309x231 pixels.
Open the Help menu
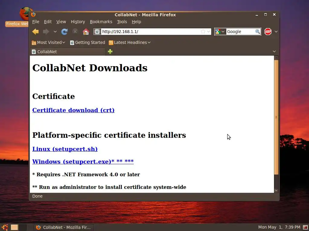pyautogui.click(x=136, y=22)
